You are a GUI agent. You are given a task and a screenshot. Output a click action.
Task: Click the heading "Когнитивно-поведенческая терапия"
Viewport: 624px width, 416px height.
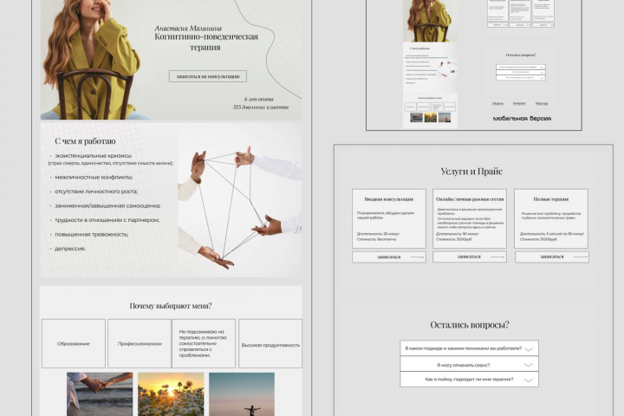point(206,42)
